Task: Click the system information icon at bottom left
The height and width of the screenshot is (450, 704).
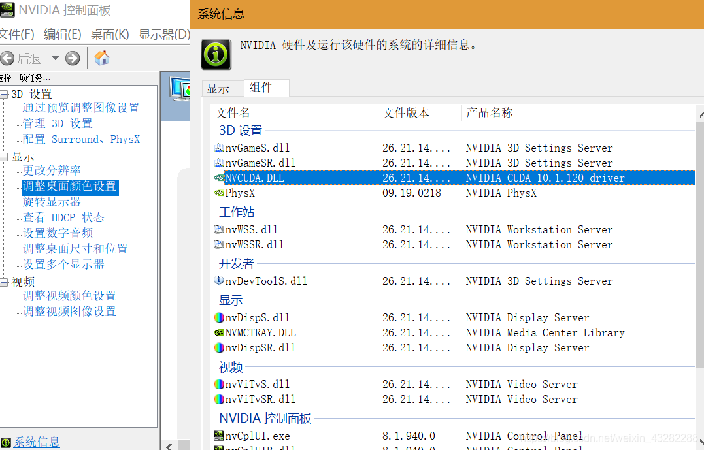Action: click(x=6, y=443)
